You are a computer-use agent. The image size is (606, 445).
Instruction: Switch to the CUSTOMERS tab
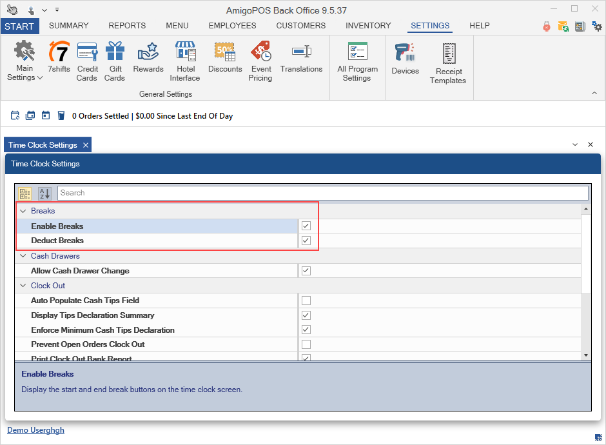[x=300, y=26]
